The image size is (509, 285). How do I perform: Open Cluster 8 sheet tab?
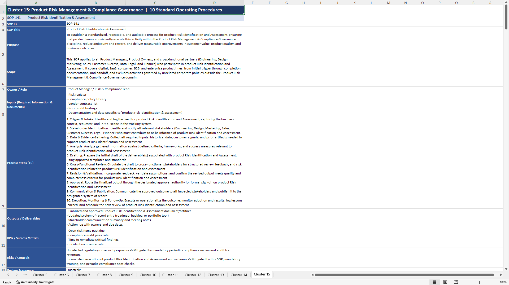point(105,275)
